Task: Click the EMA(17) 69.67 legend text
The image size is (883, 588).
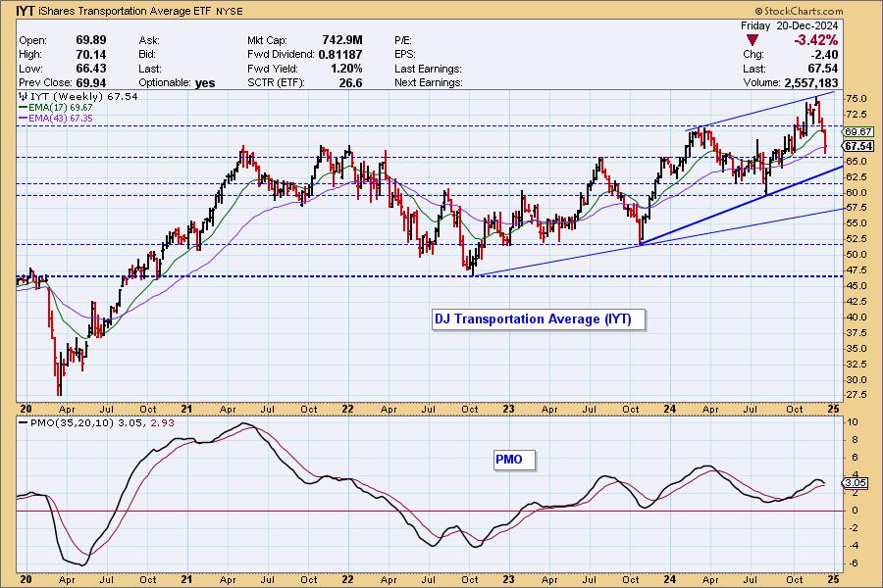Action: 61,108
